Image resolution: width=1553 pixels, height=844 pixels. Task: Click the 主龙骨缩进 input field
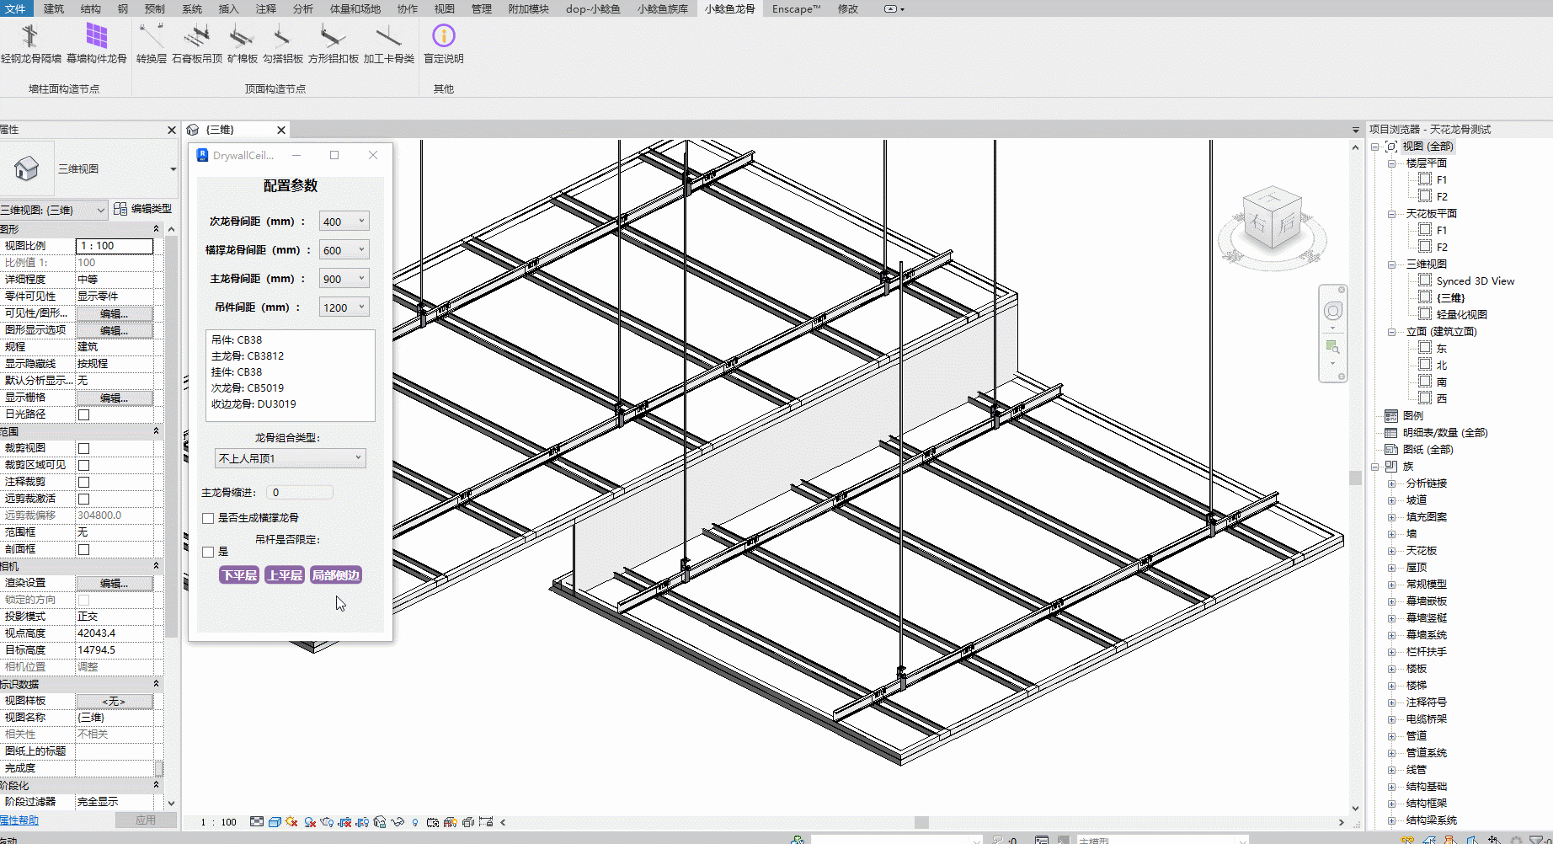300,493
